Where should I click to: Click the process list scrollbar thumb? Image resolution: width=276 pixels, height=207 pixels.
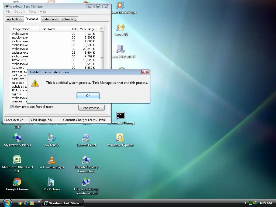(102, 58)
